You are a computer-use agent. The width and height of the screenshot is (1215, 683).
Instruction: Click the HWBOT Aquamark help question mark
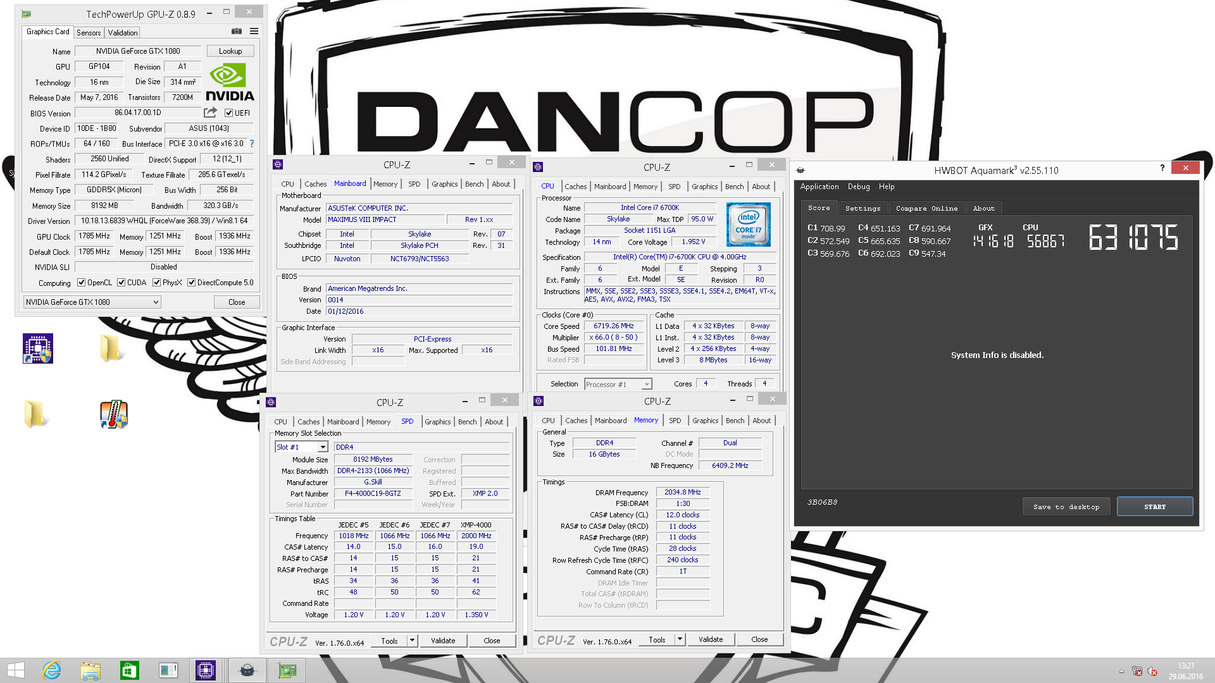point(1162,168)
